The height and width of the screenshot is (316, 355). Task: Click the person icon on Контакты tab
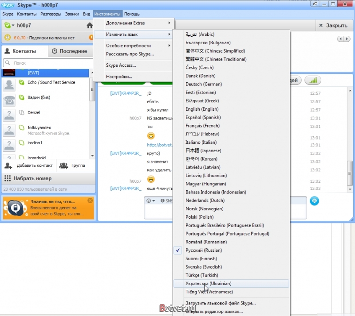point(7,51)
